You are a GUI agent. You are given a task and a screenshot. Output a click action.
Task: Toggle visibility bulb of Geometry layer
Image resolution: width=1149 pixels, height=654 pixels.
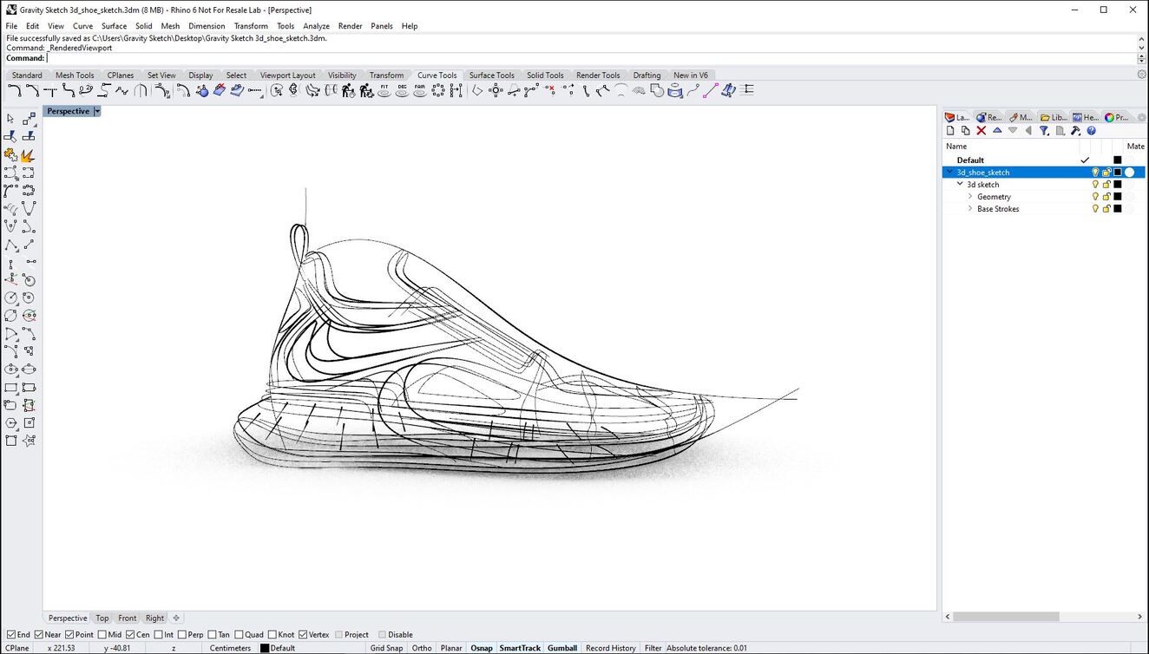(1095, 197)
